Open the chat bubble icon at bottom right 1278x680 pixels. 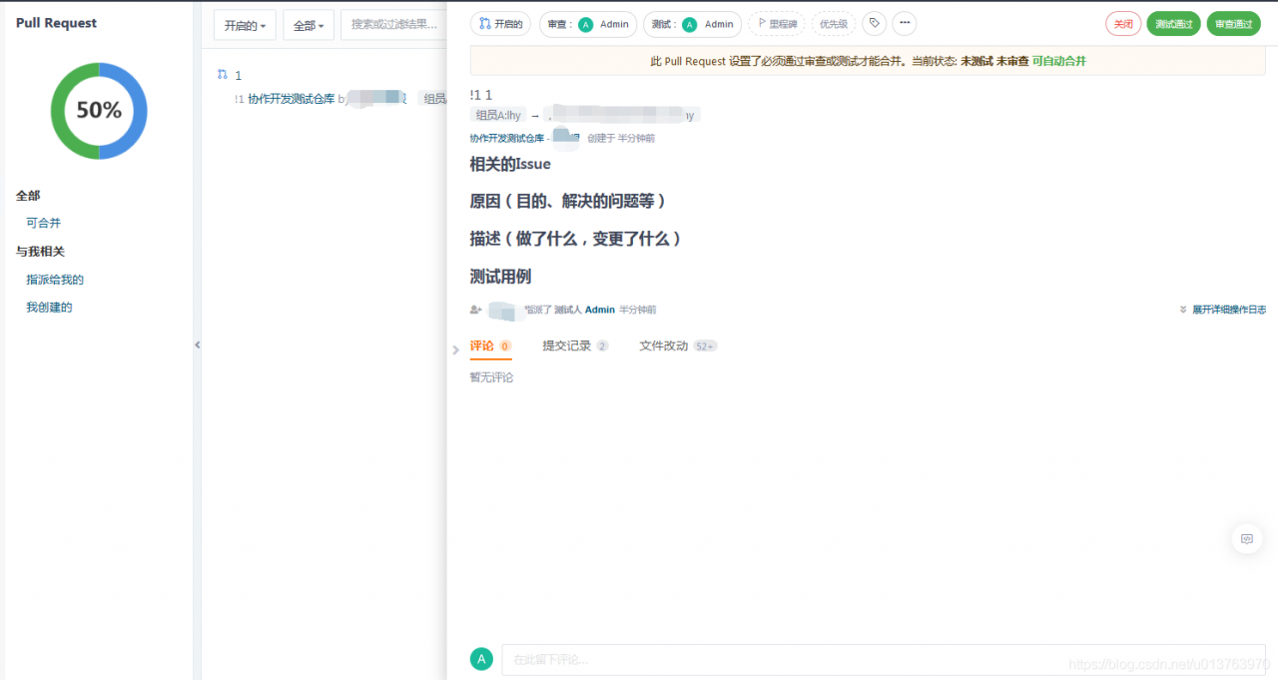point(1246,538)
